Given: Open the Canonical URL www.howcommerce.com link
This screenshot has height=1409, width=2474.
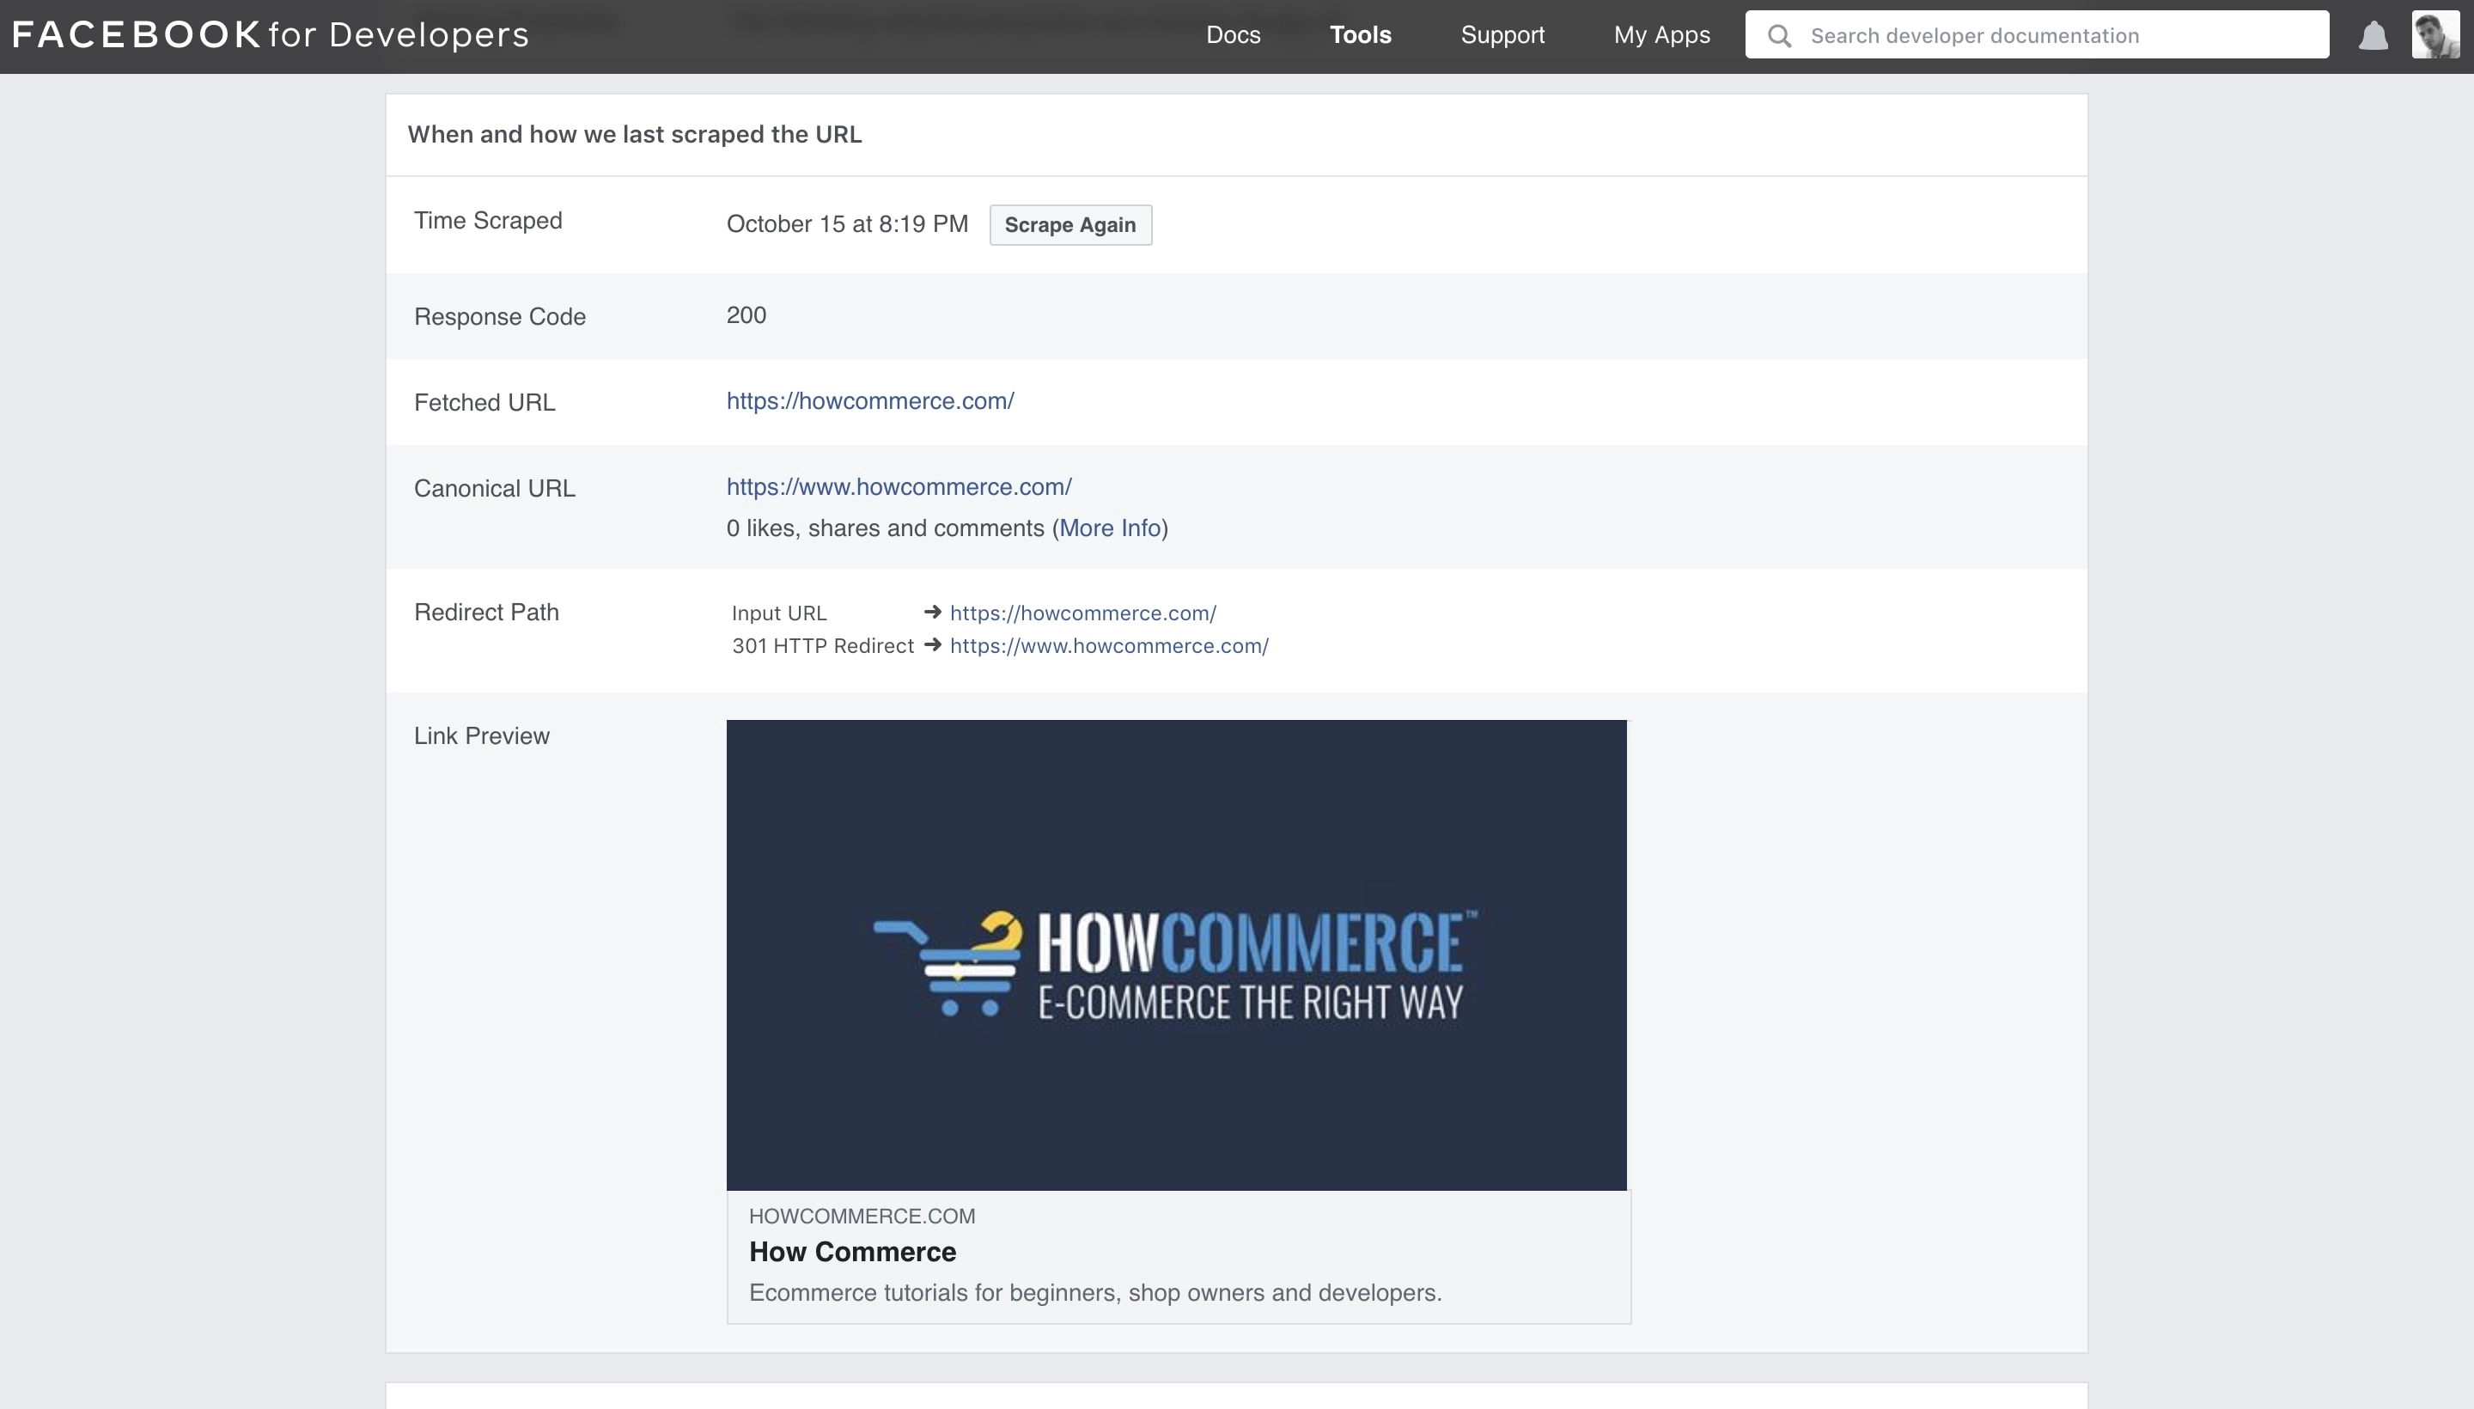Looking at the screenshot, I should click(x=899, y=487).
